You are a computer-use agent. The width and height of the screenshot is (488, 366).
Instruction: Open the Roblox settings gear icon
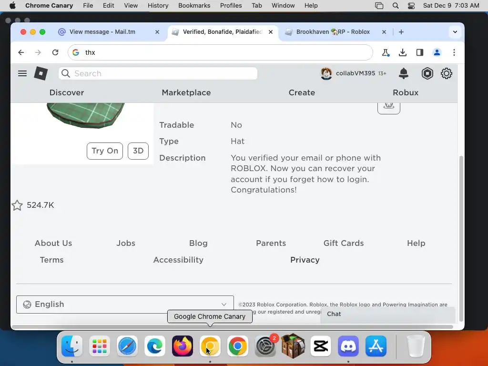point(446,73)
